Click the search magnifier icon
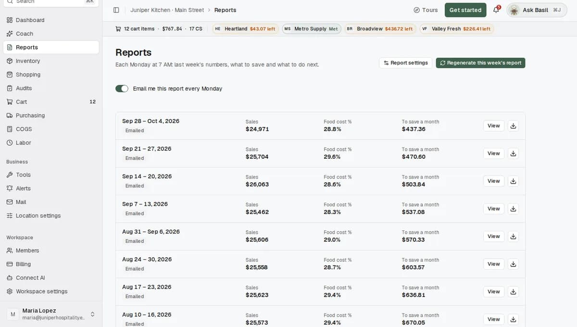The image size is (577, 327). (x=10, y=1)
